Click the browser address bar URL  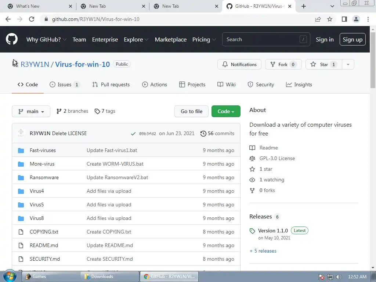(96, 19)
